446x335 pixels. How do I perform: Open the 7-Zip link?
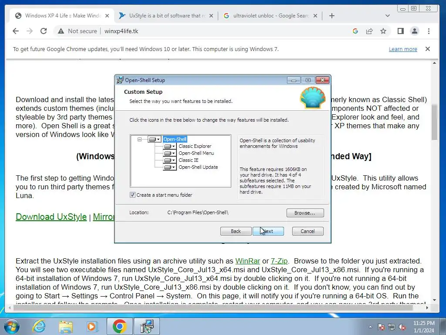279,261
